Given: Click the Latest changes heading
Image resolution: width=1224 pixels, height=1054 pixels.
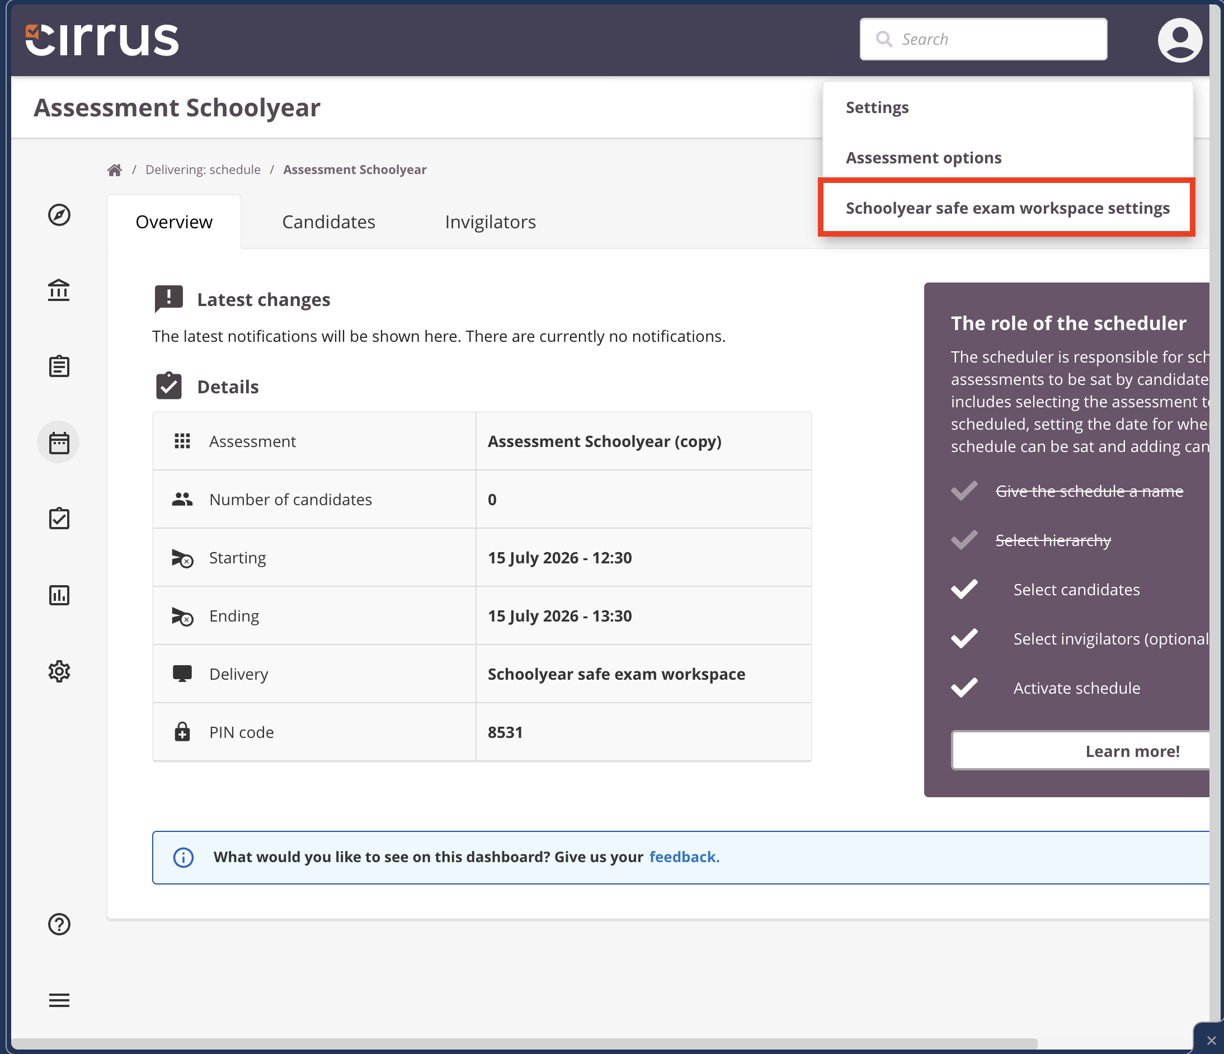Looking at the screenshot, I should point(263,299).
